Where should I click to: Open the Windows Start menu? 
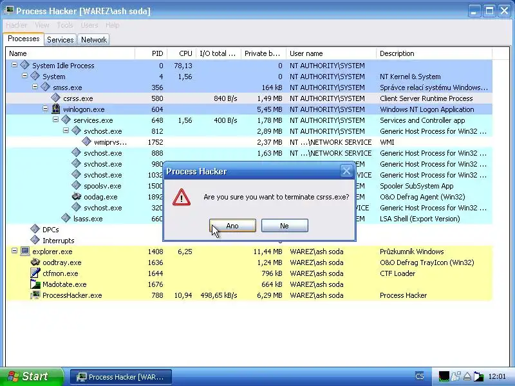(32, 376)
